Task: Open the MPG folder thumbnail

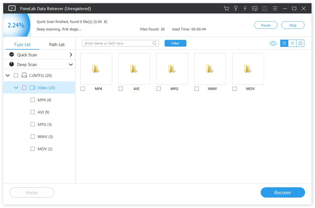Action: (172, 69)
